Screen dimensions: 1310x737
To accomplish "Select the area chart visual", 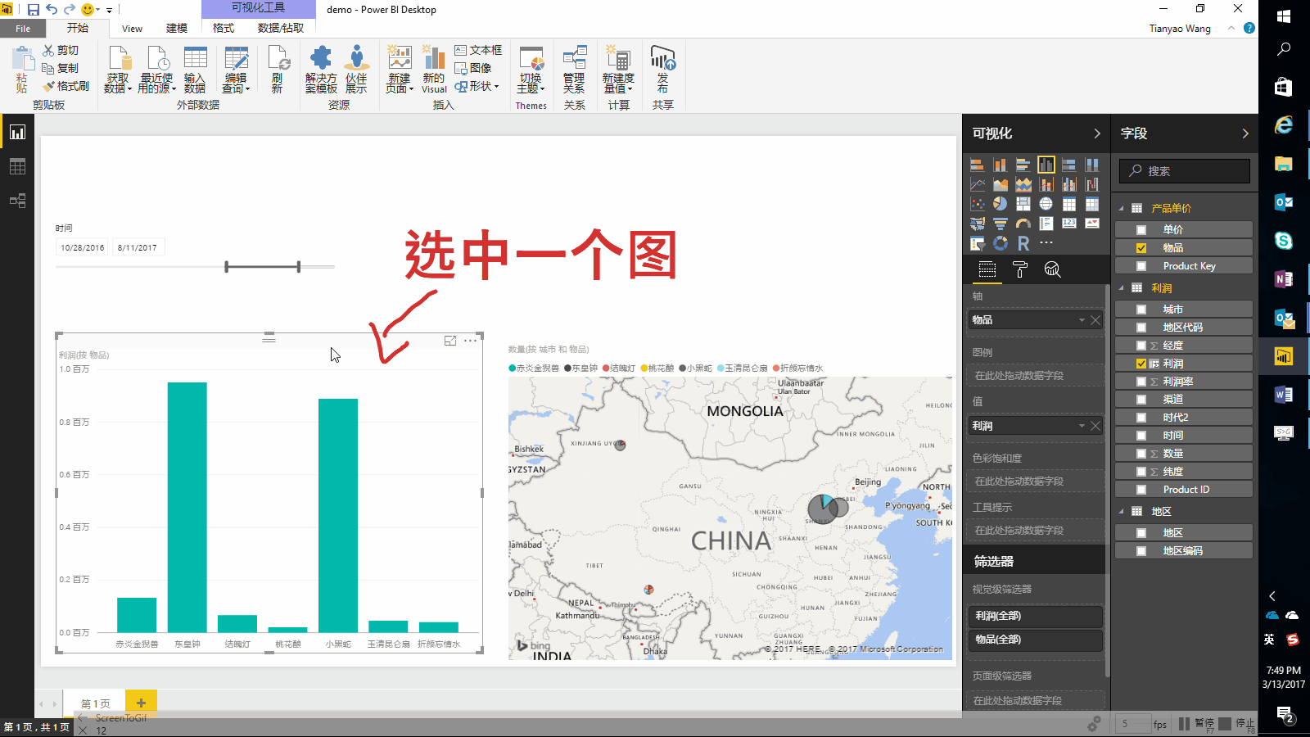I will click(x=1000, y=184).
